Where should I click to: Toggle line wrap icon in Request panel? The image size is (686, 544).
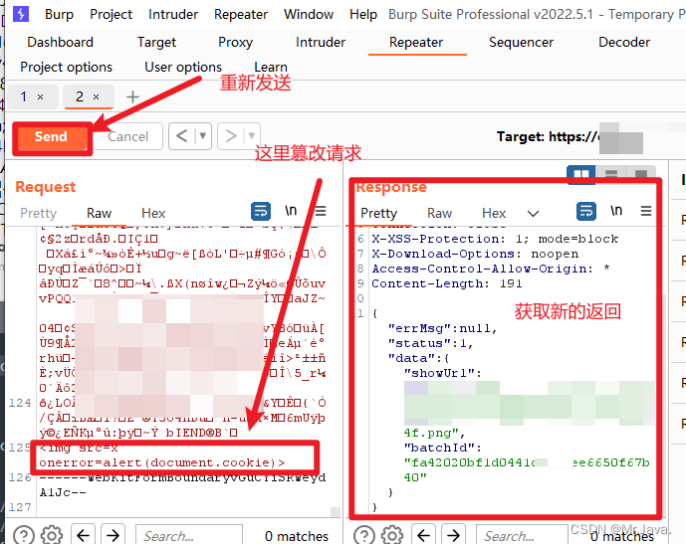coord(261,212)
